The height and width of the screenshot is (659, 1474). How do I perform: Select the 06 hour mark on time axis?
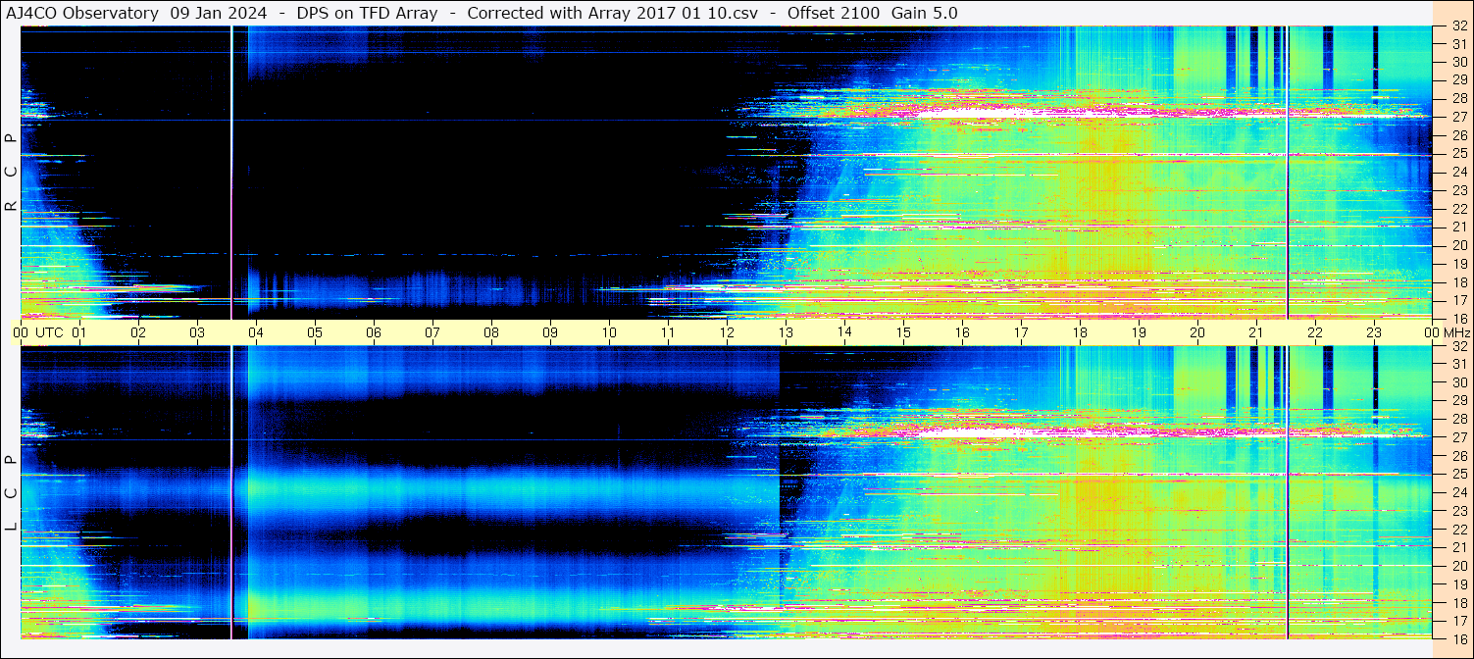click(373, 332)
